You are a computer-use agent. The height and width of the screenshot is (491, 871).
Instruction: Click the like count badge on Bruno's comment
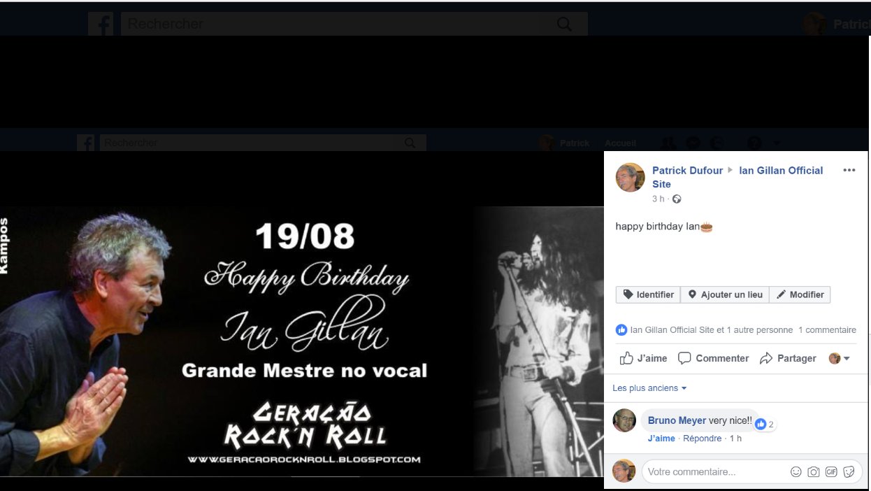765,424
